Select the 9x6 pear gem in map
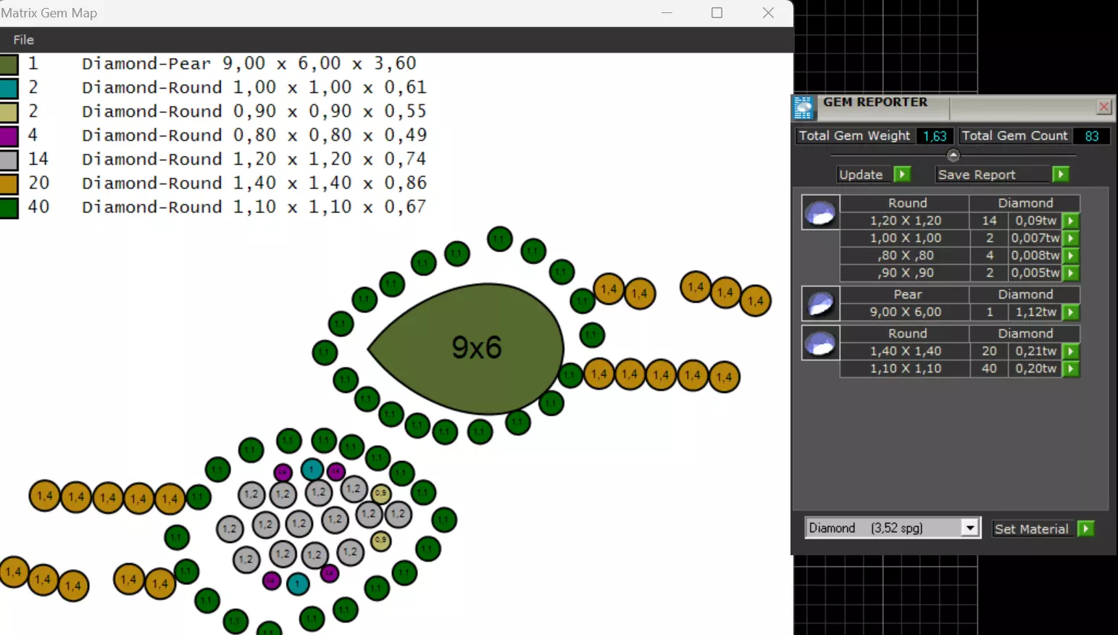The image size is (1118, 635). (467, 348)
